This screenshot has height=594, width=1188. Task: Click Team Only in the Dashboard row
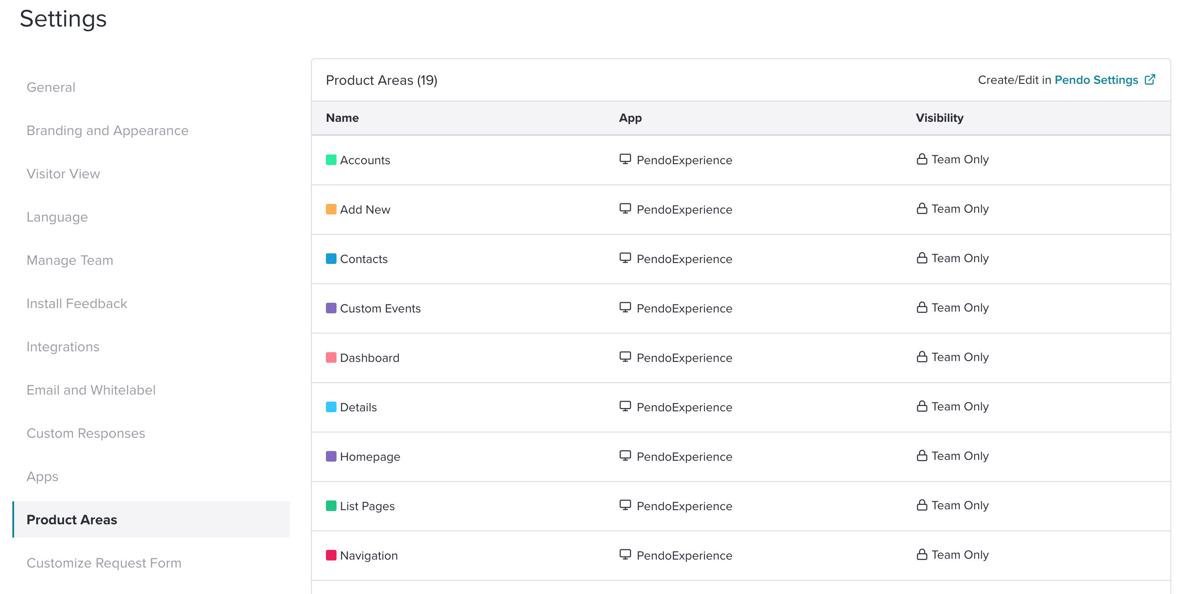pyautogui.click(x=960, y=357)
